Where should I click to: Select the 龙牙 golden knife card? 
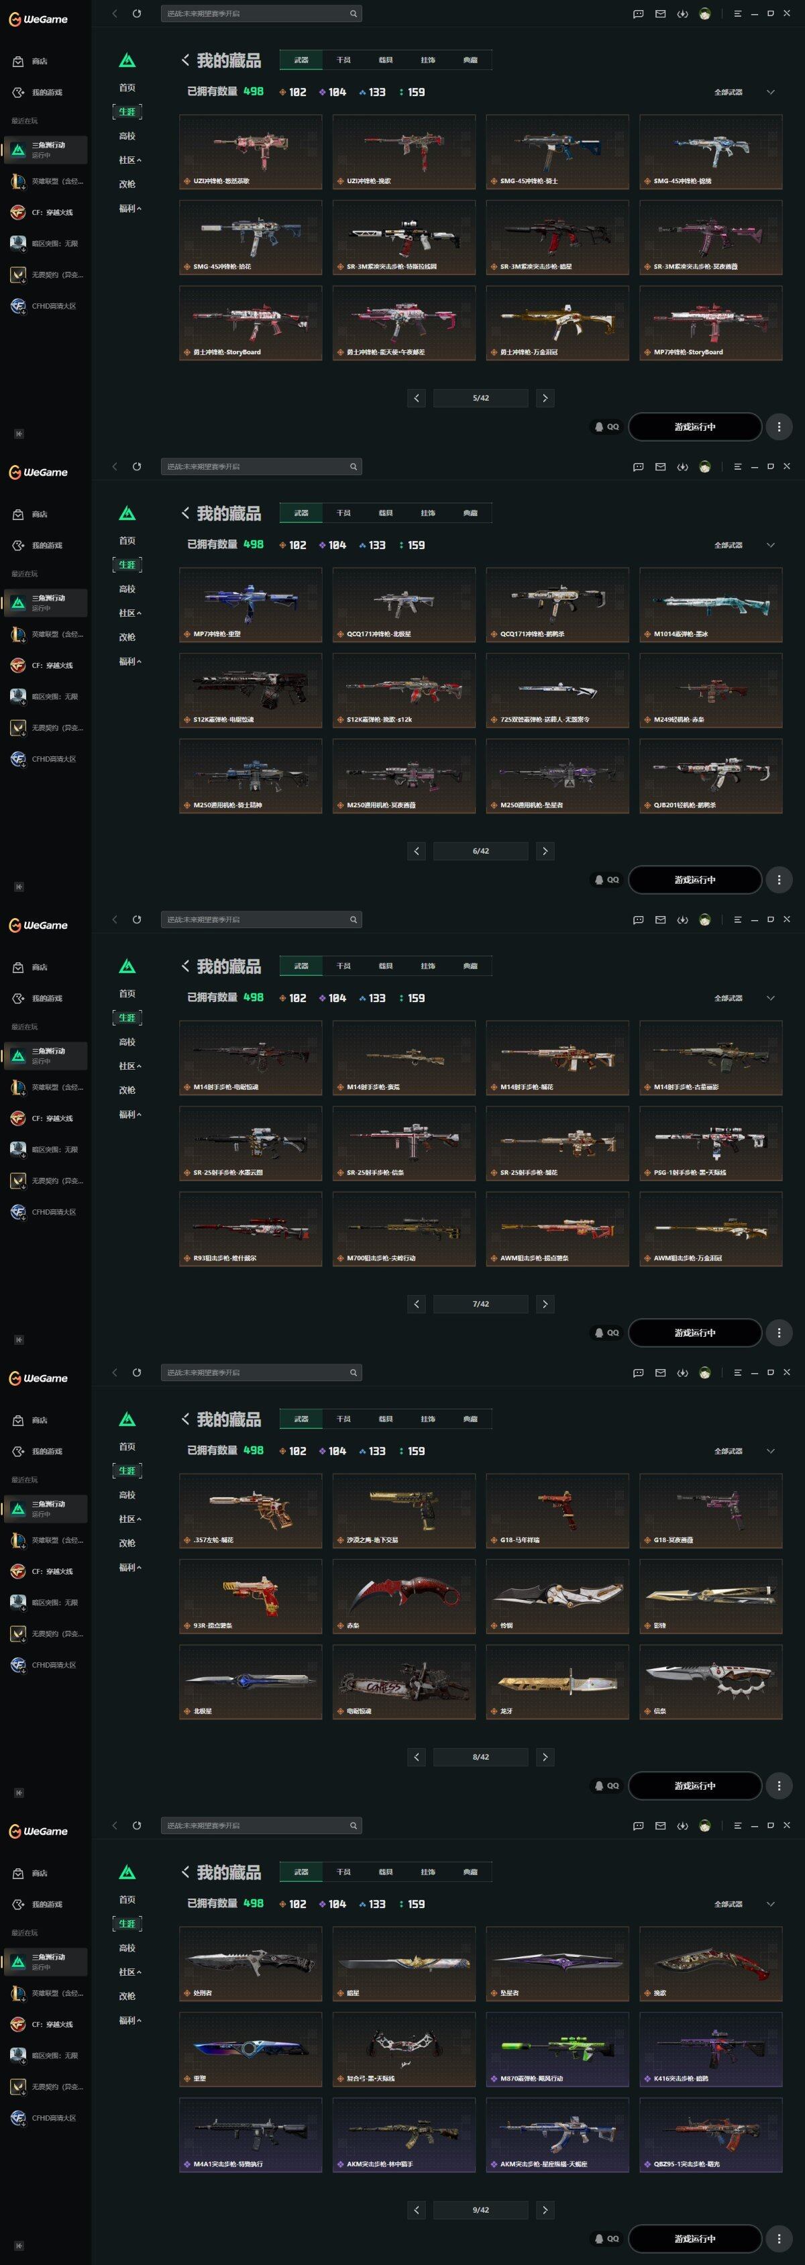point(557,1682)
